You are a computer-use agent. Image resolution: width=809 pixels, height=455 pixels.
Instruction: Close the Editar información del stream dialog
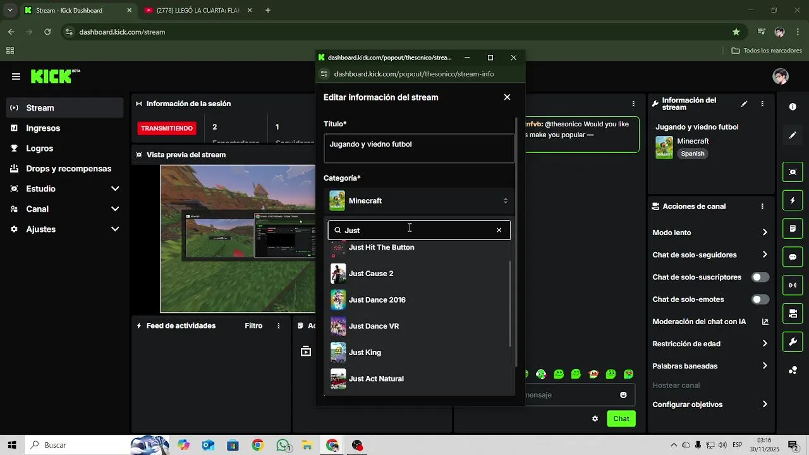click(507, 97)
